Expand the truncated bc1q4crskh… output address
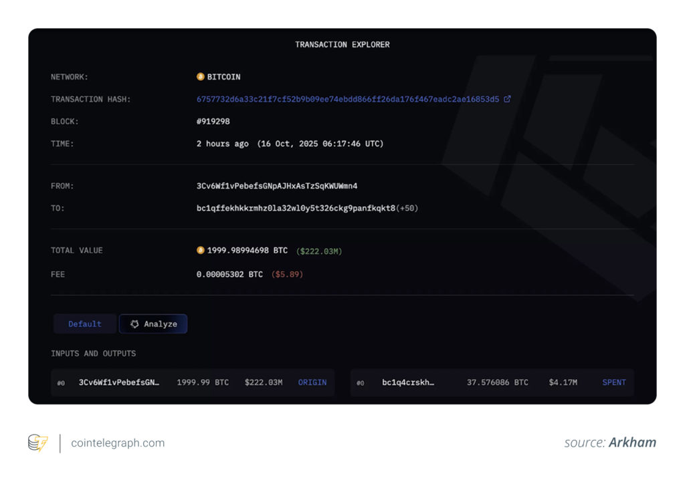This screenshot has width=685, height=480. (x=409, y=382)
